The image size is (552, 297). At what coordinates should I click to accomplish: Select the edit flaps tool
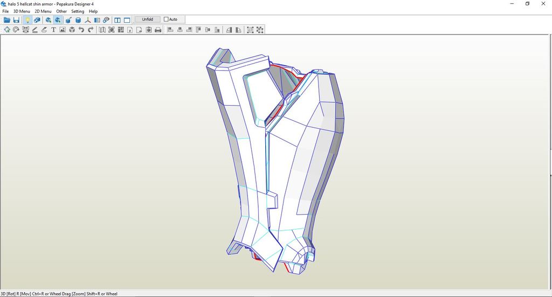pos(35,30)
